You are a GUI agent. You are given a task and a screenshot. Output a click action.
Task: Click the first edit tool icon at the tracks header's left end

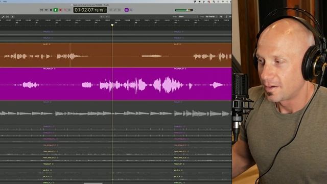point(3,17)
